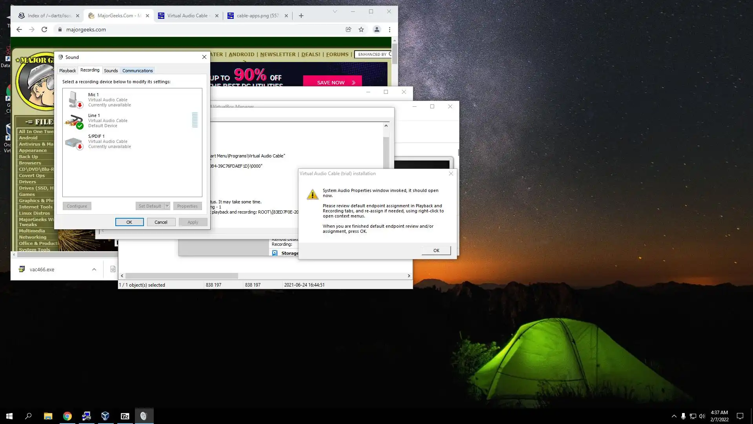Viewport: 753px width, 424px height.
Task: Select the S/PDIF 1 device icon
Action: pyautogui.click(x=74, y=142)
